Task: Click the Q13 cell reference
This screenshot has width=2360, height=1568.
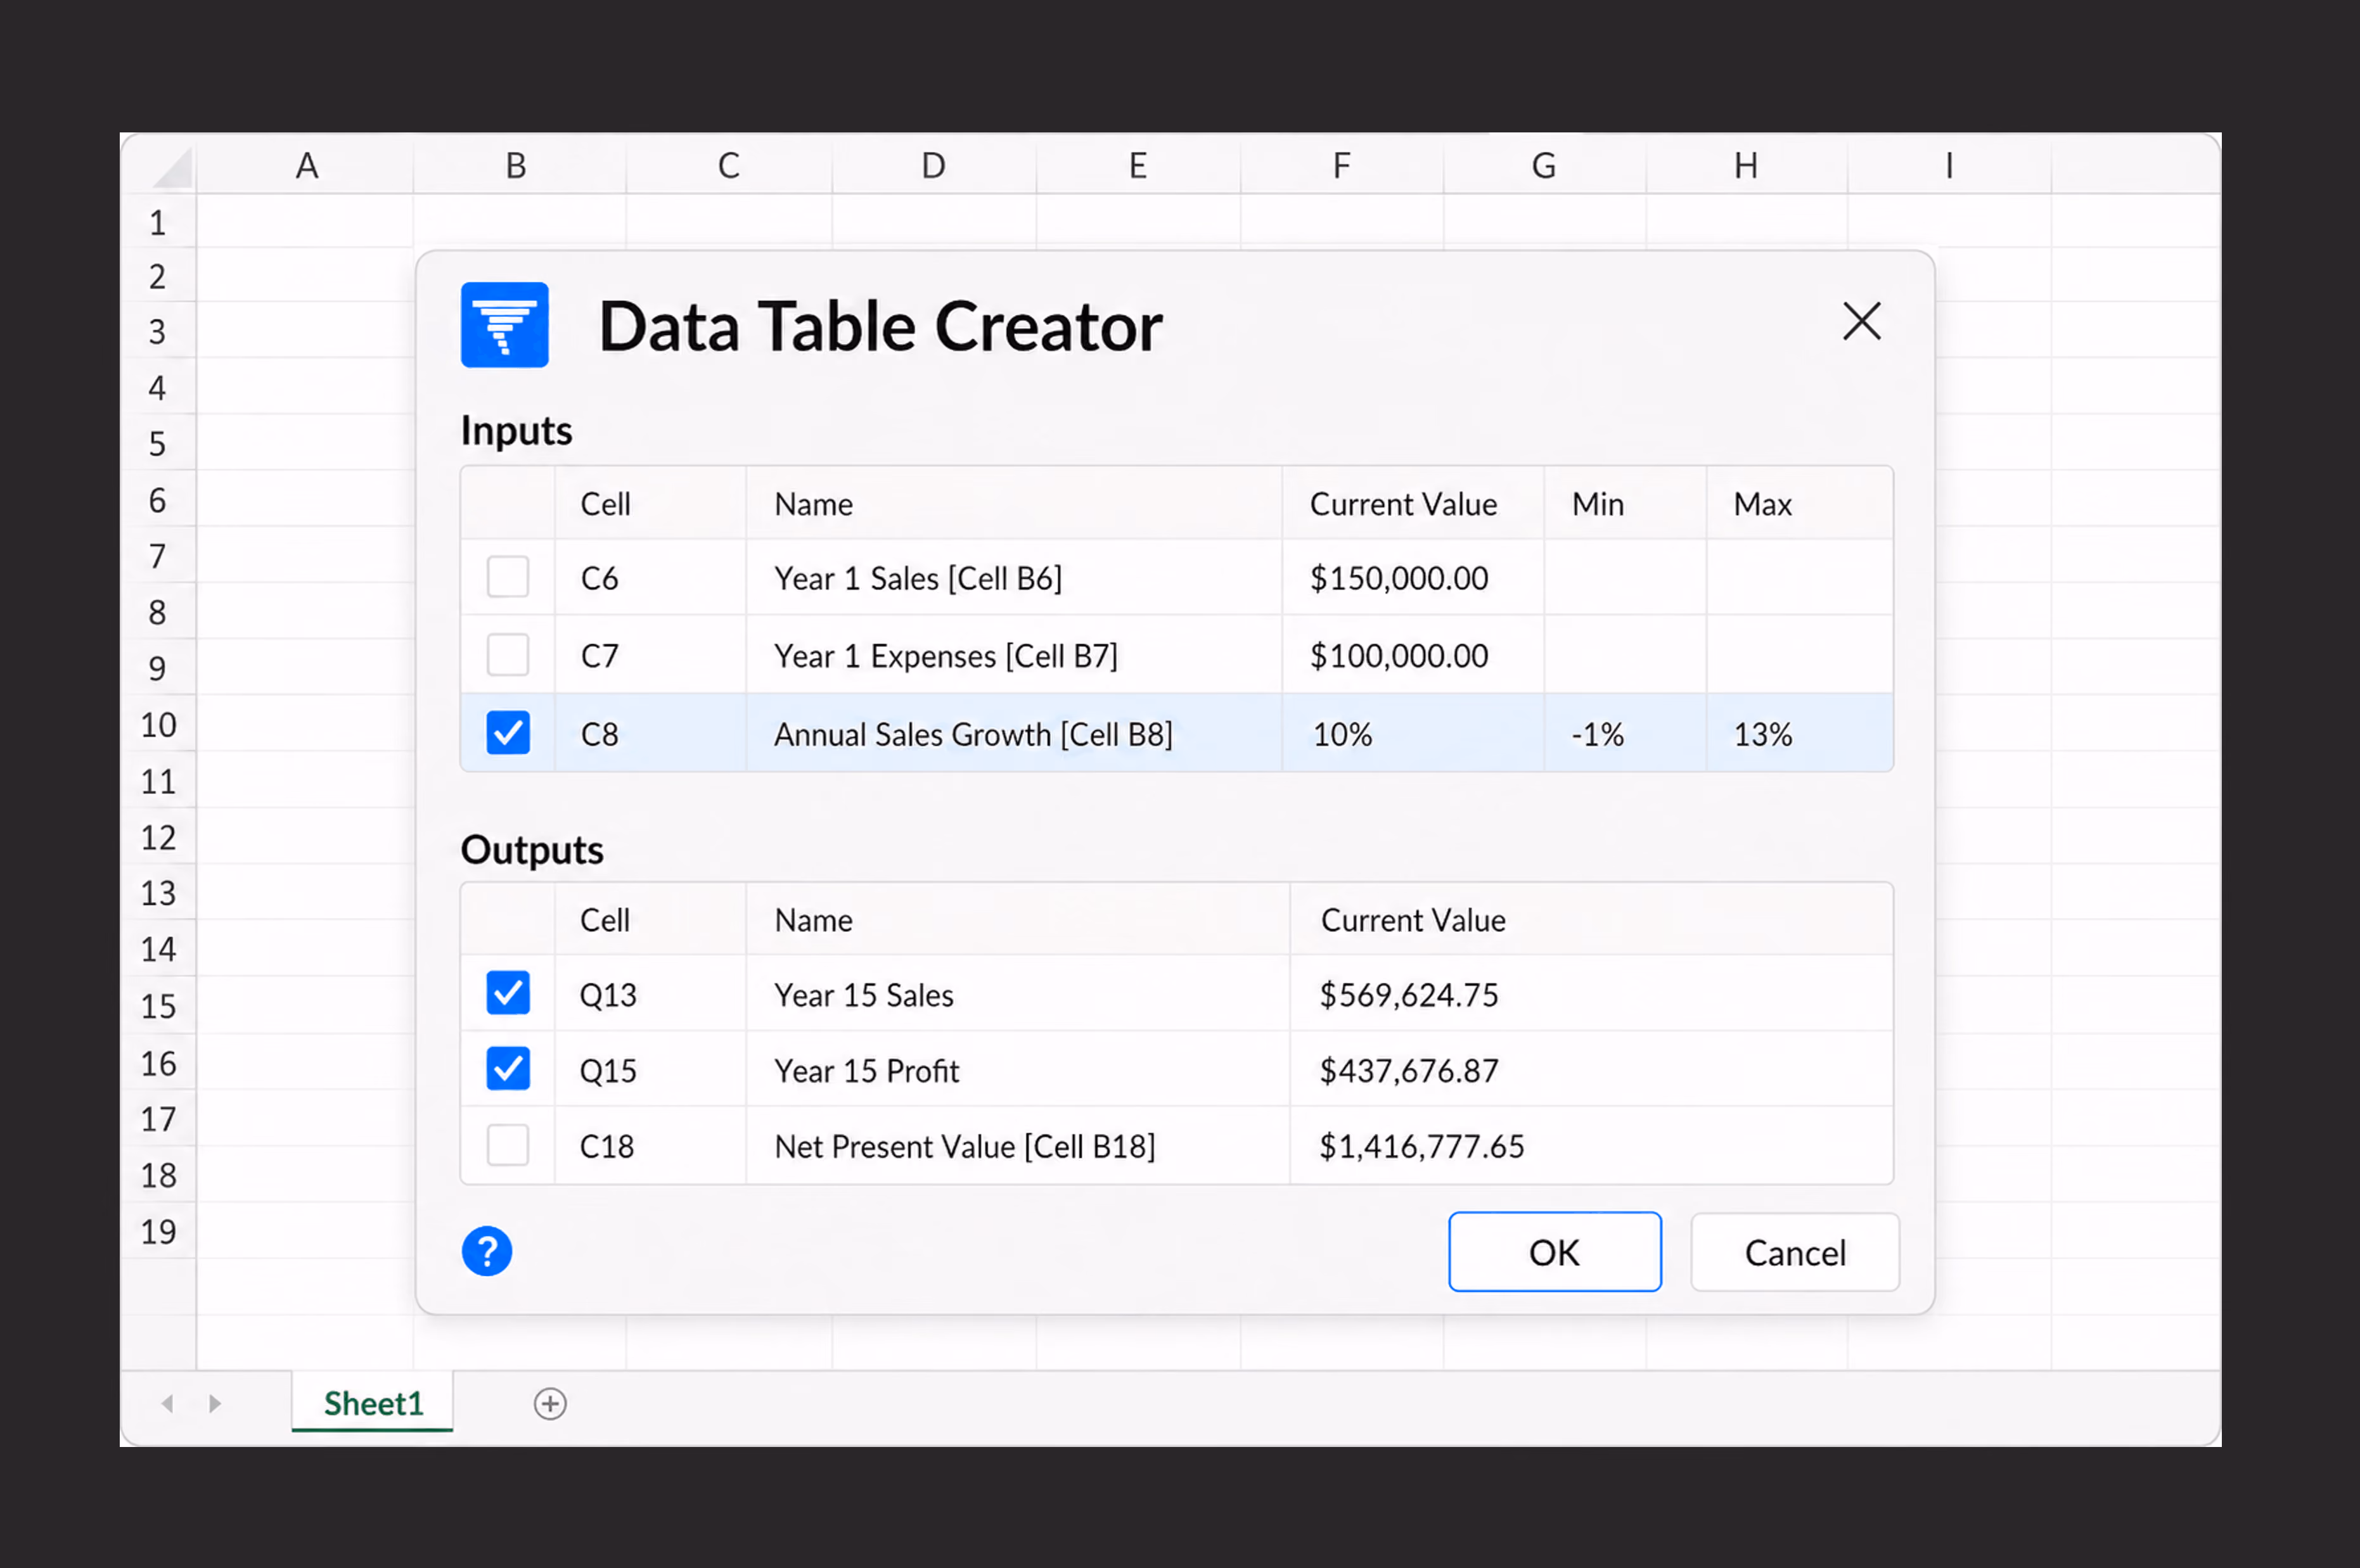Action: tap(608, 995)
